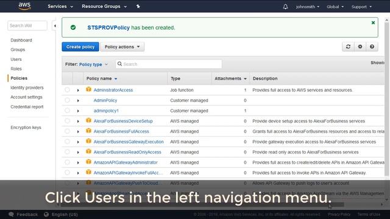The image size is (390, 219).
Task: Click the search magnifier icon
Action: point(119,64)
